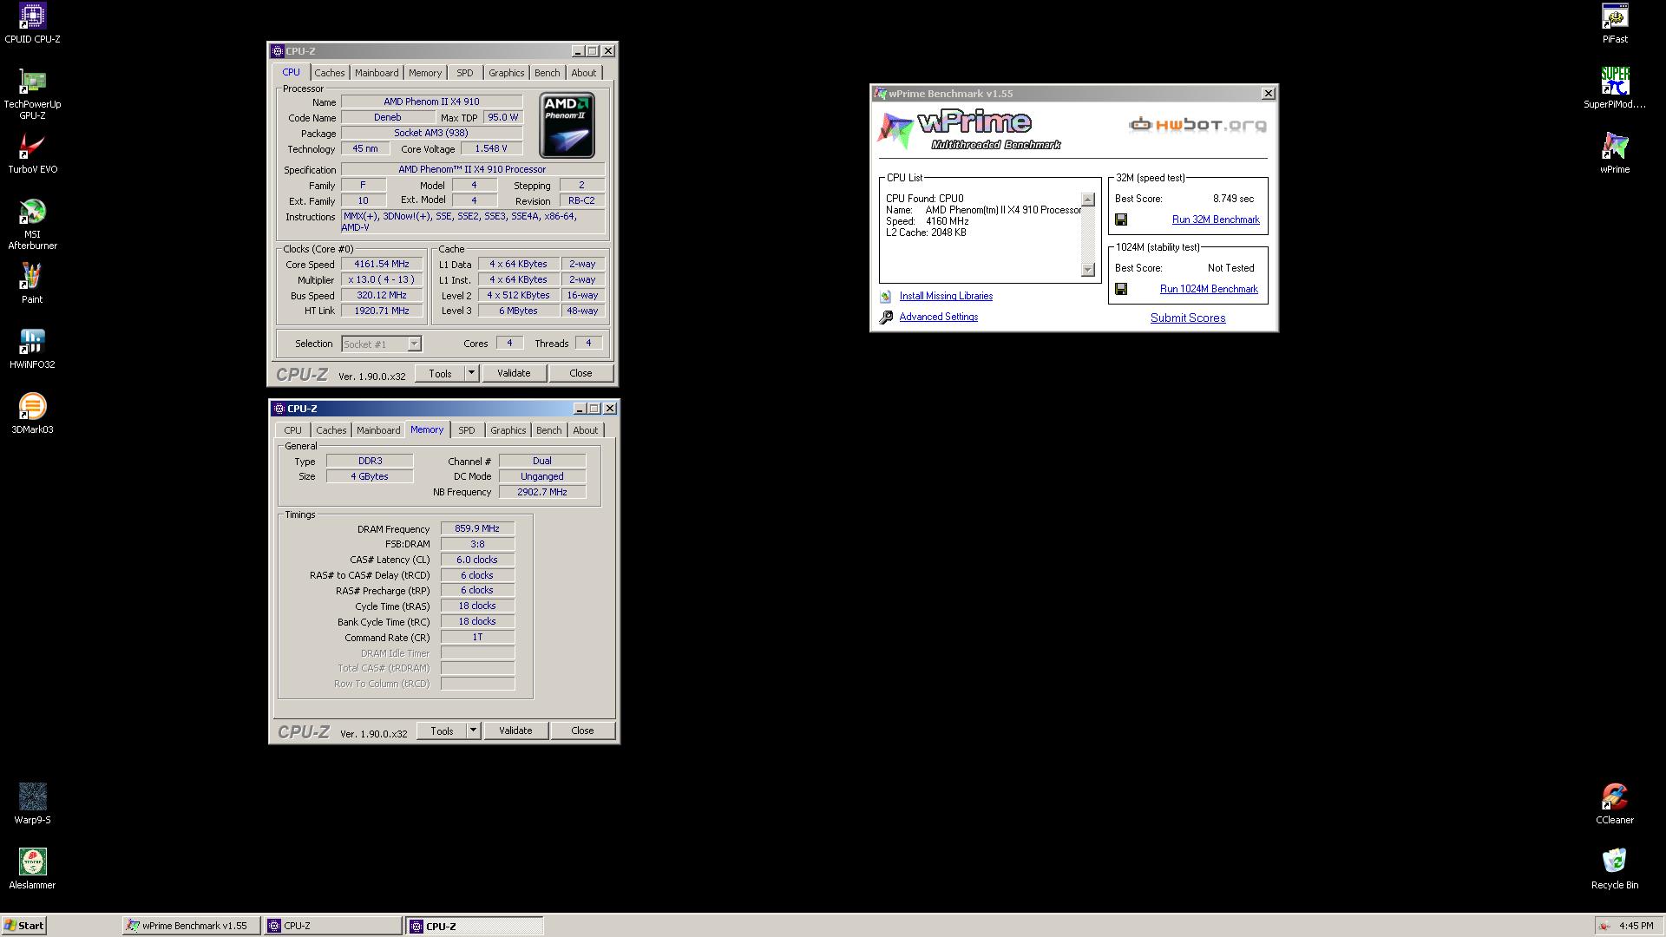Click the AMD Phenom II logo image
This screenshot has height=937, width=1666.
pyautogui.click(x=567, y=126)
